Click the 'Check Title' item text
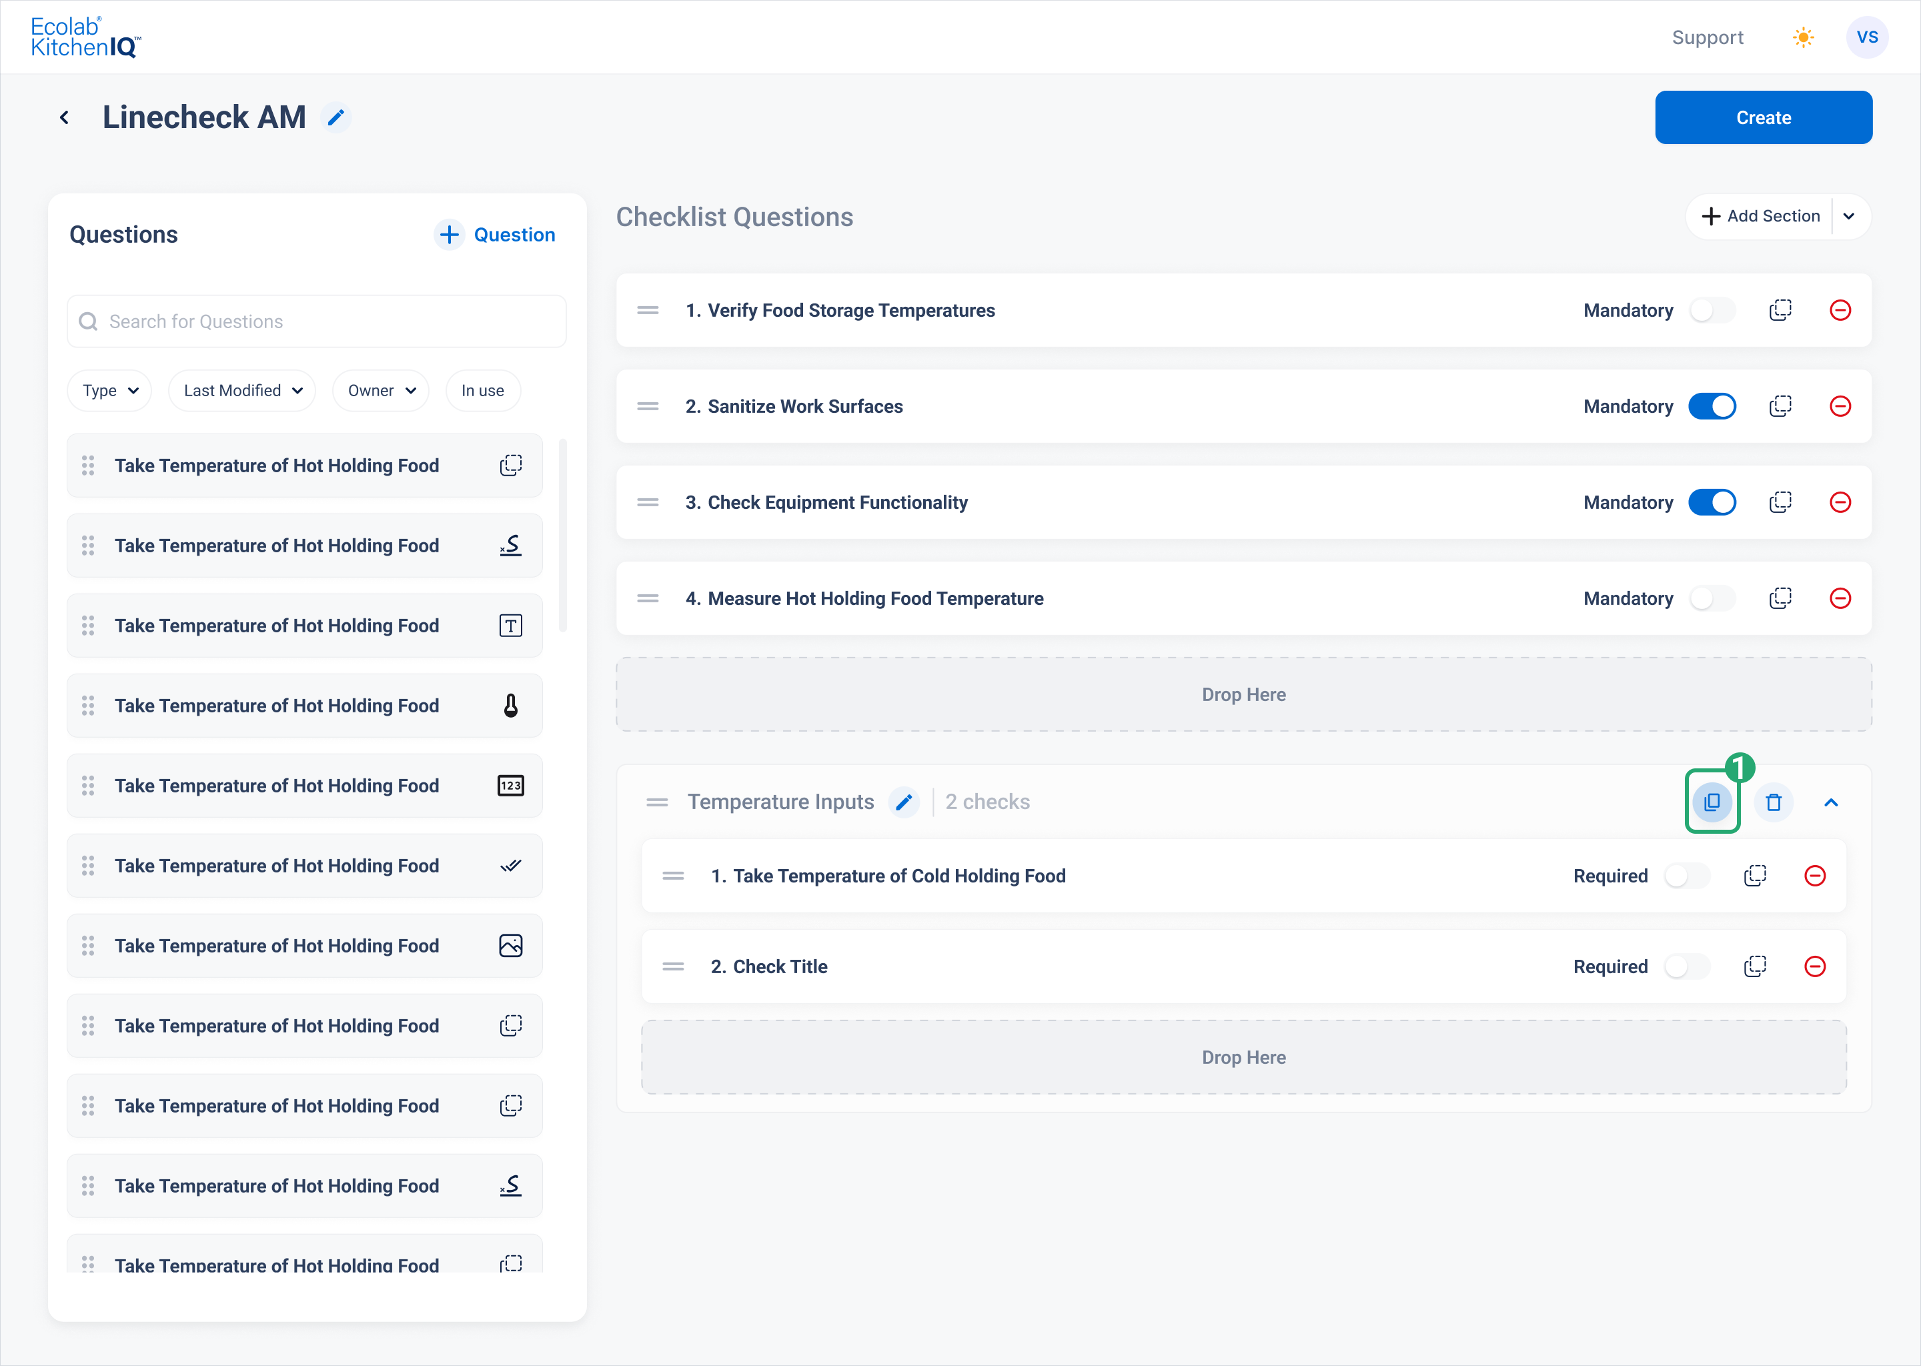The width and height of the screenshot is (1921, 1366). [x=780, y=966]
